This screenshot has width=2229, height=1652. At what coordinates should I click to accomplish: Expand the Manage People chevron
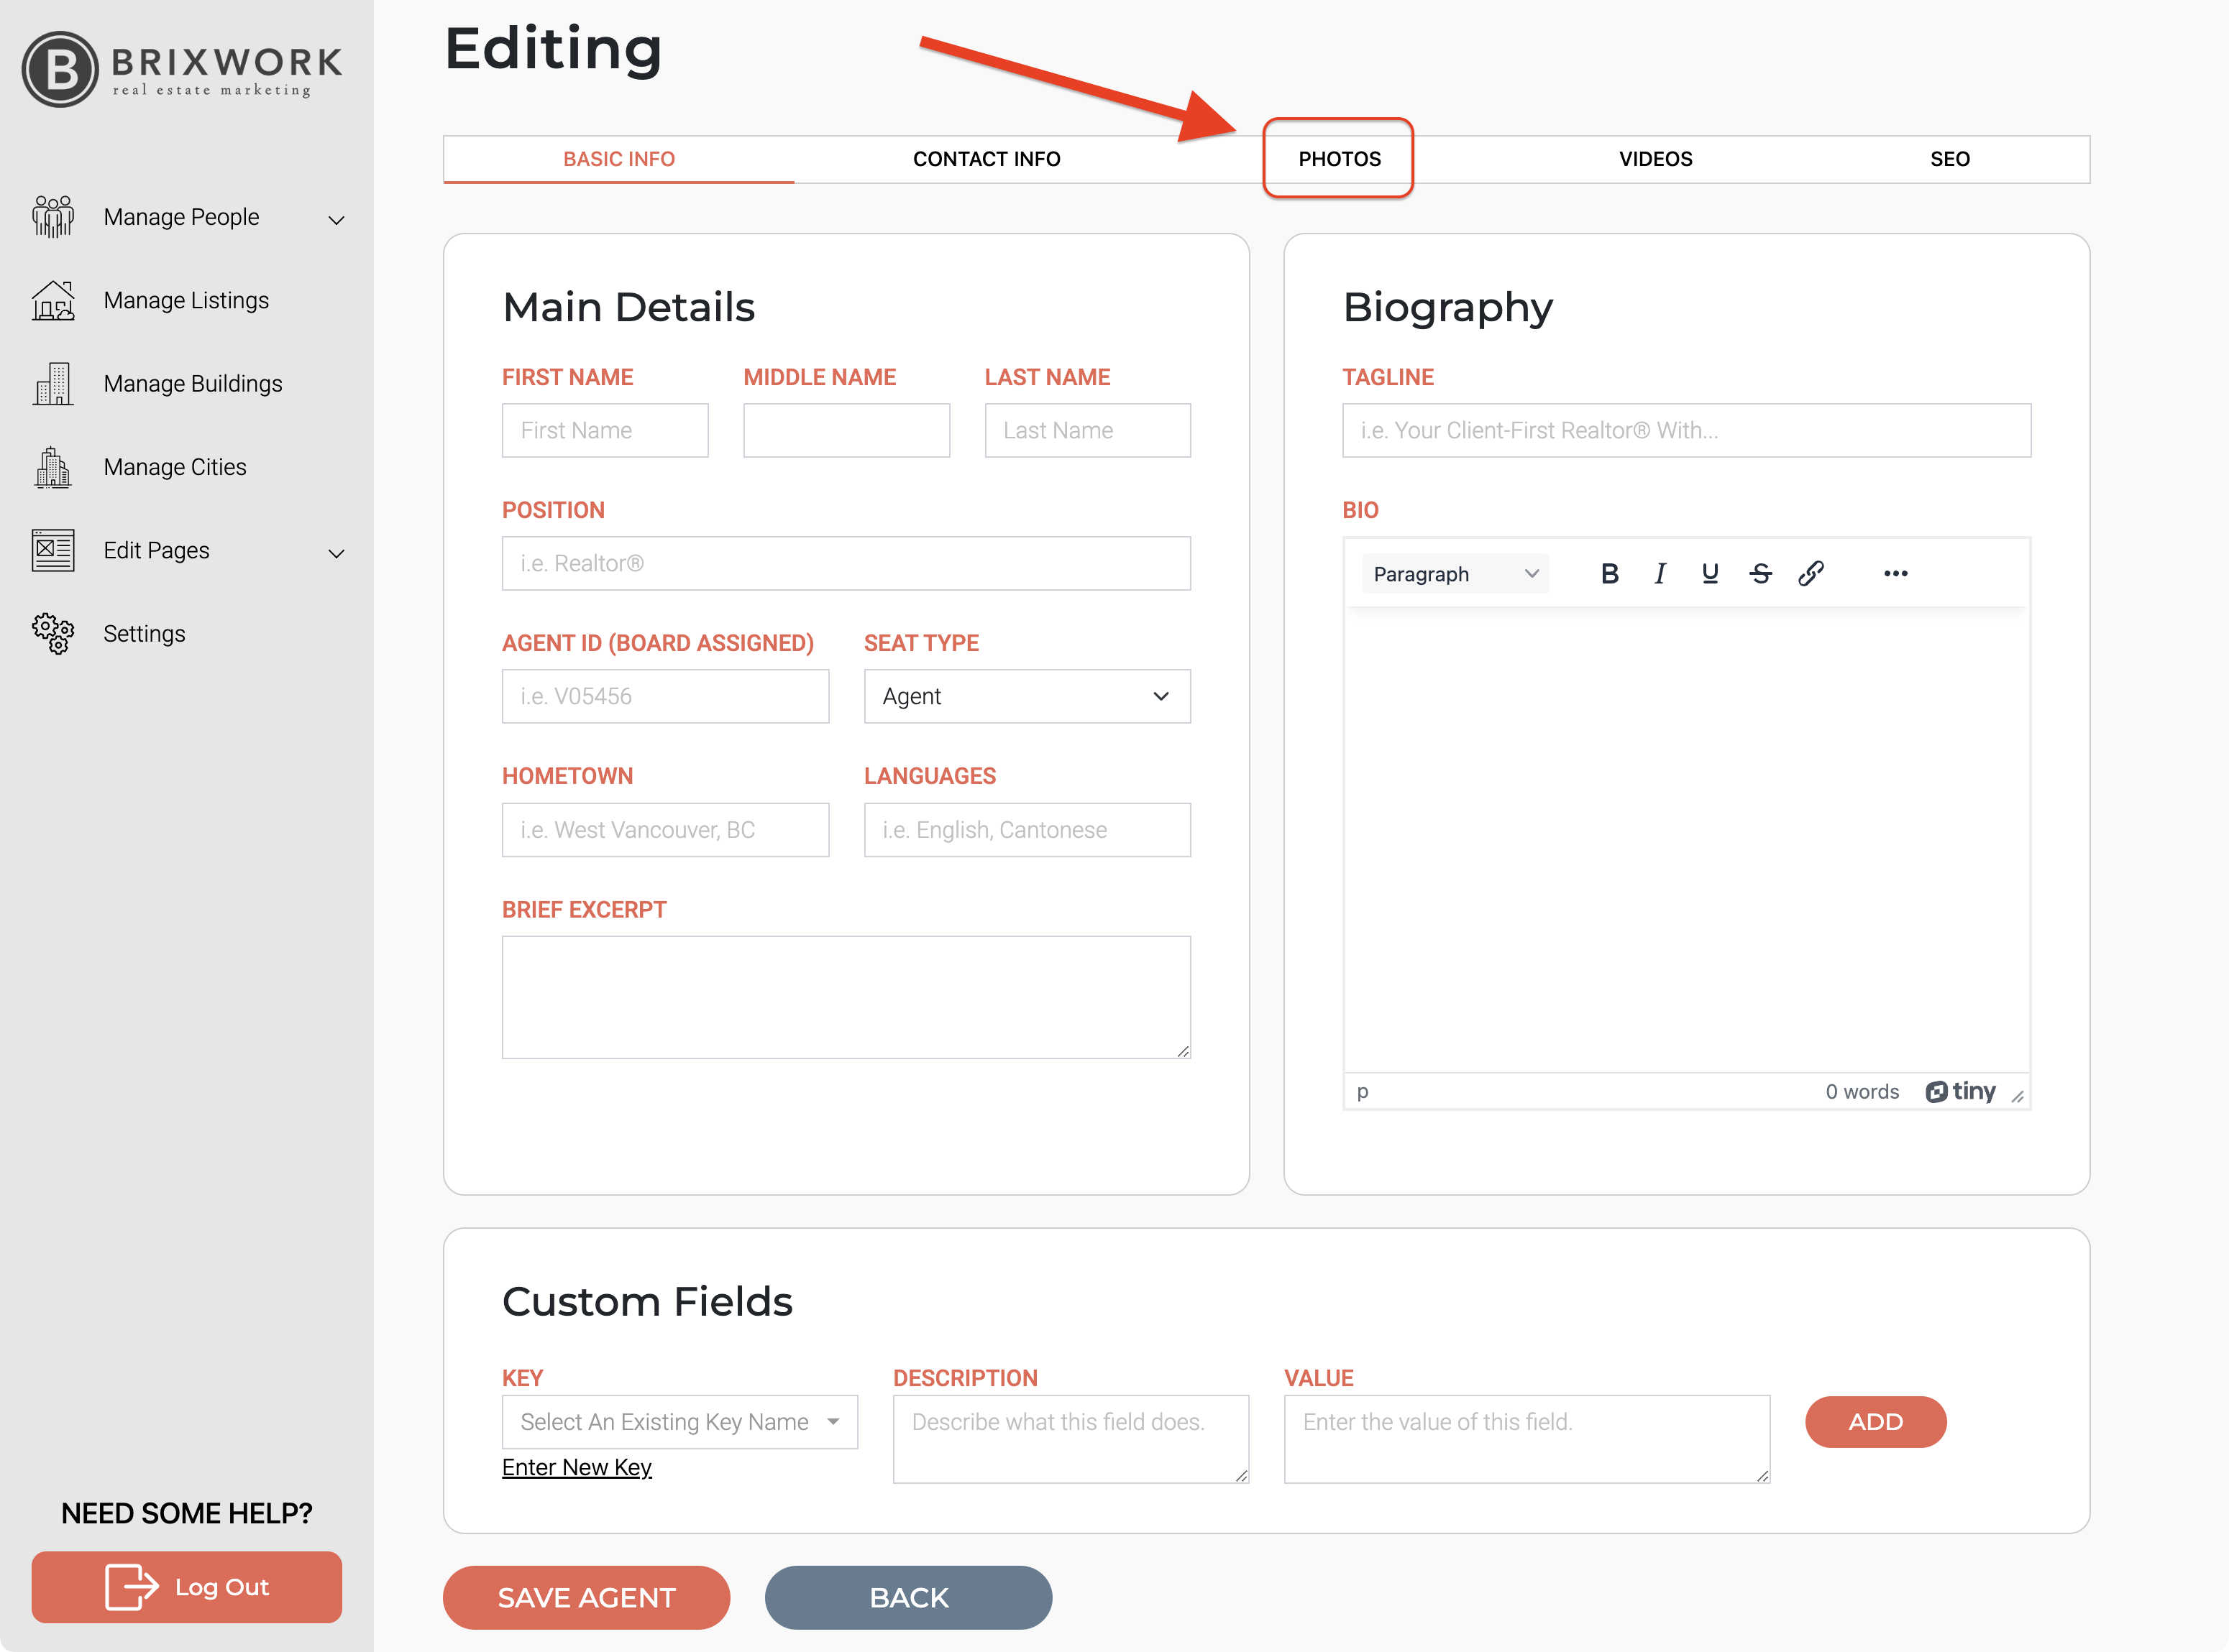click(337, 219)
